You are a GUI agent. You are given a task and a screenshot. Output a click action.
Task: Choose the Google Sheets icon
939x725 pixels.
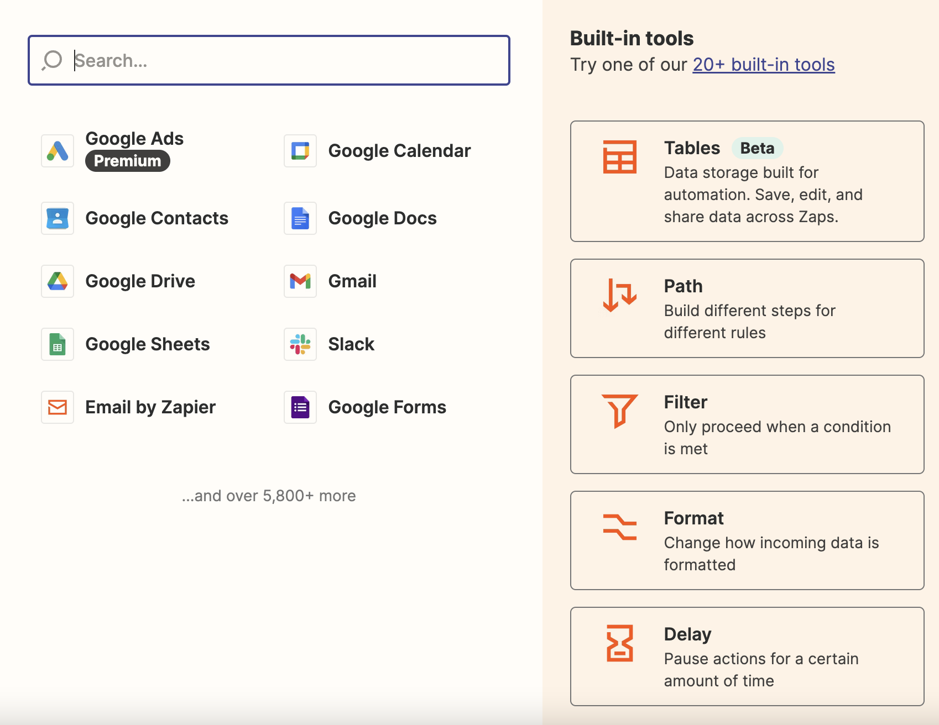58,344
